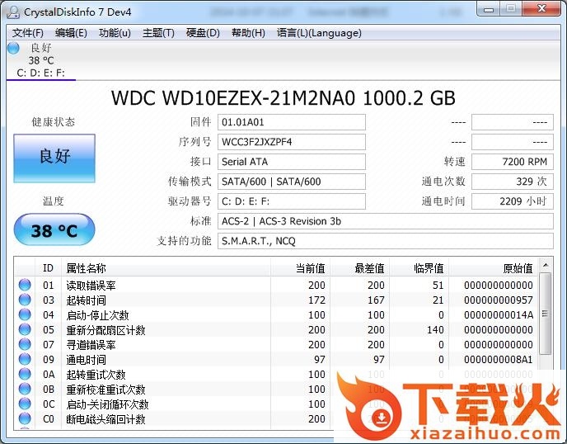The width and height of the screenshot is (567, 444).
Task: Click the 驱动器号 field C: D: E: F:
Action: [x=292, y=201]
